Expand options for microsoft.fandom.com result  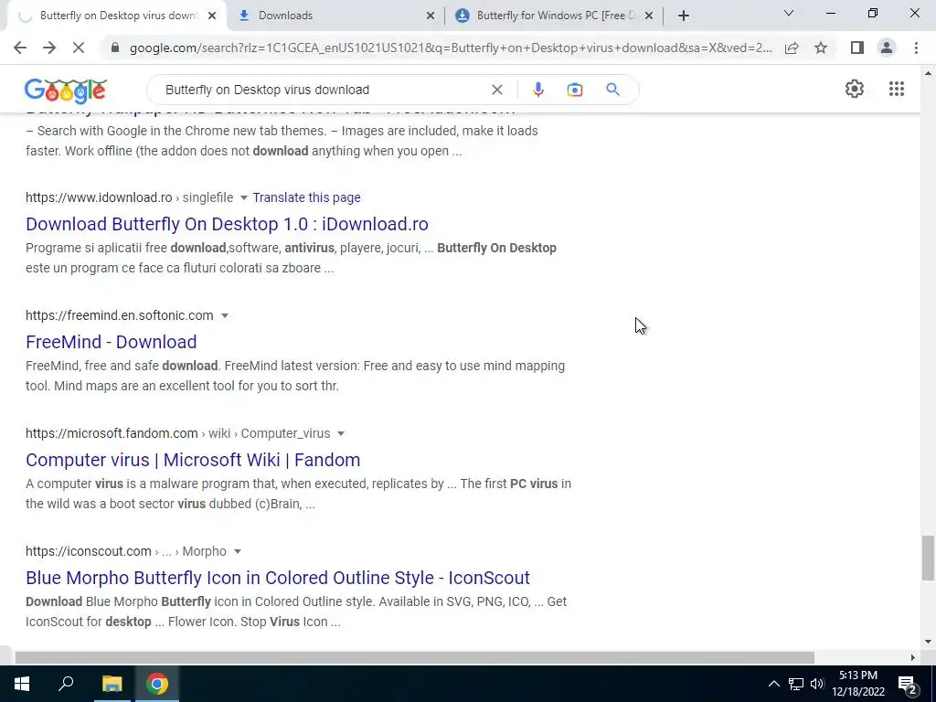[x=340, y=433]
